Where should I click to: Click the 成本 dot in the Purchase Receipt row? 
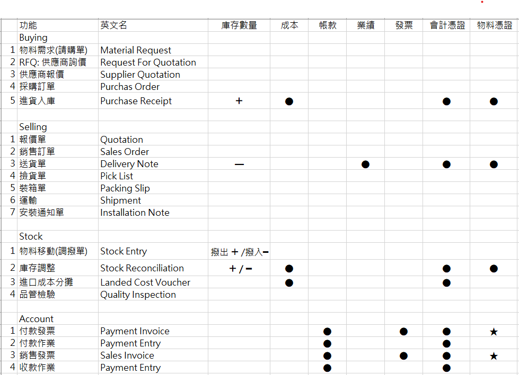[x=289, y=102]
